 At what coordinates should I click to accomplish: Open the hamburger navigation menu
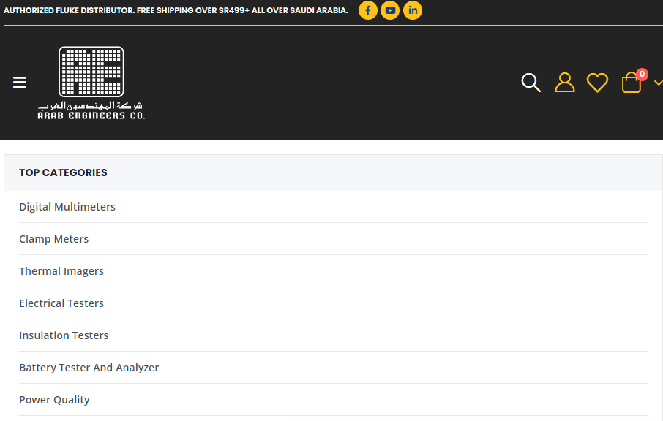(20, 83)
